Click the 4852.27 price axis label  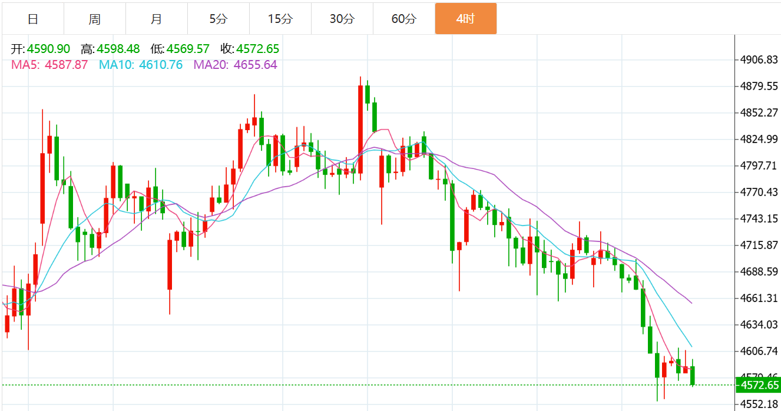click(x=759, y=113)
